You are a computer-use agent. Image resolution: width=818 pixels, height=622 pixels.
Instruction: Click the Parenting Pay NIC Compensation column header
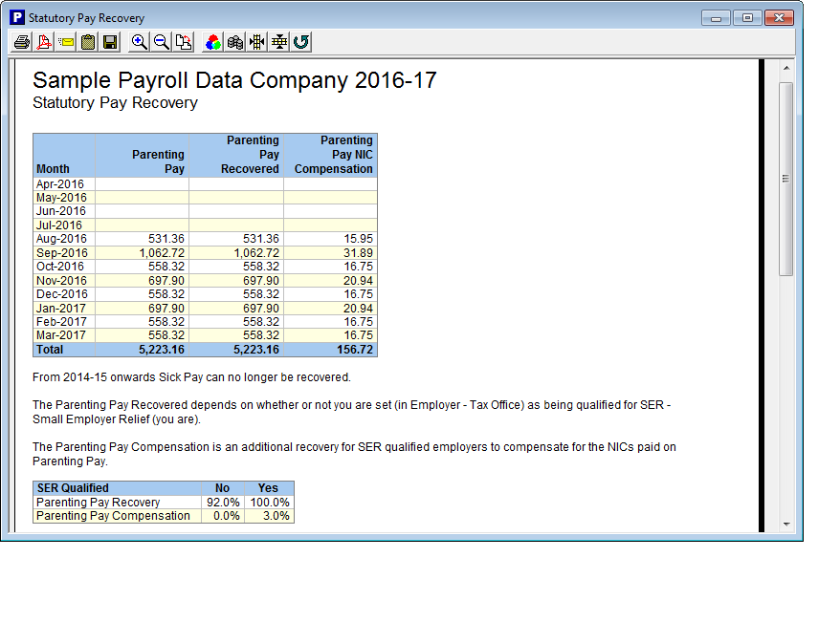[331, 155]
